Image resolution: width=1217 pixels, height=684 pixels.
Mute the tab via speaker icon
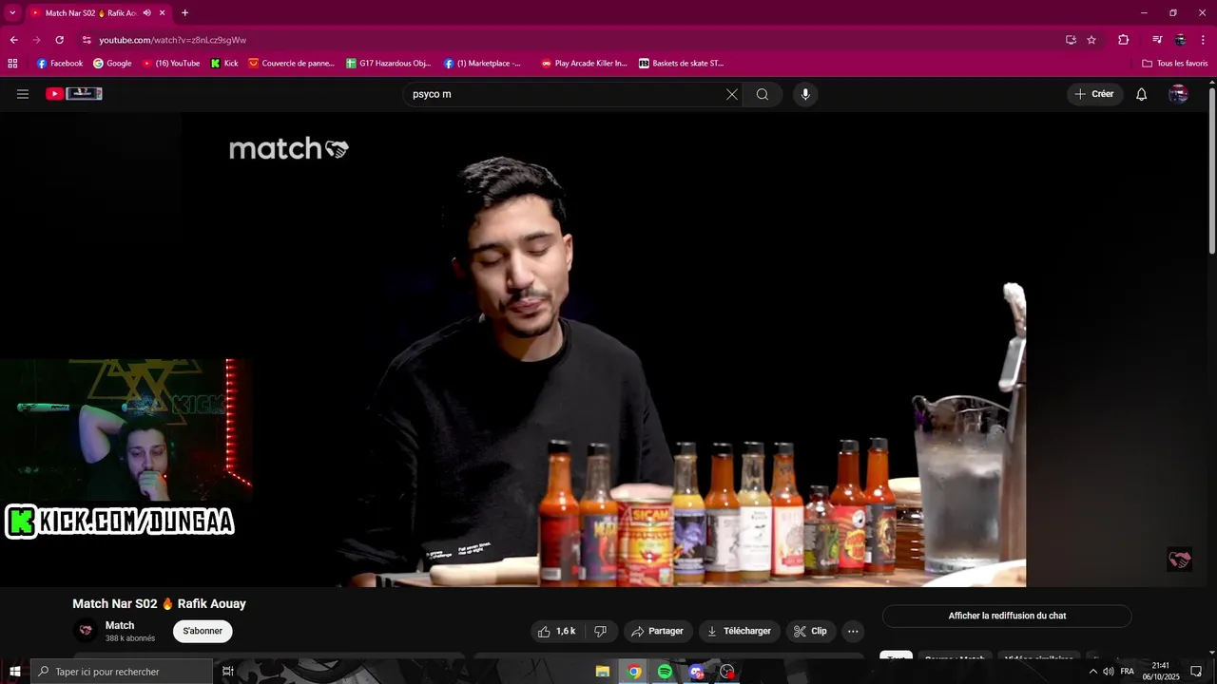pyautogui.click(x=146, y=13)
